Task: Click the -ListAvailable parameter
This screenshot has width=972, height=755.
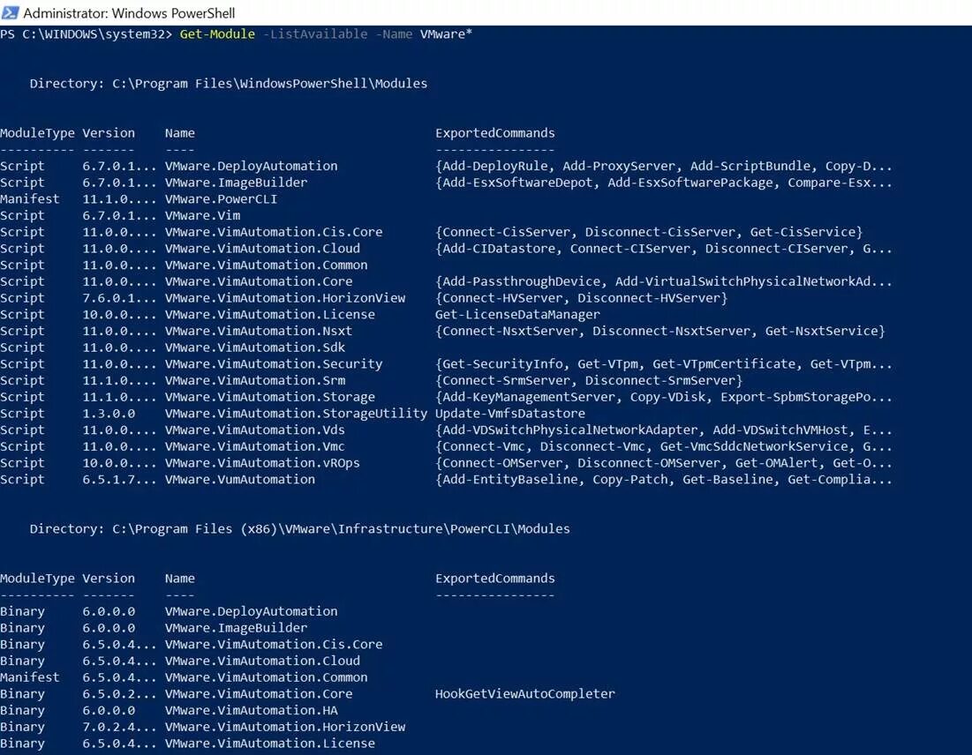Action: (315, 34)
